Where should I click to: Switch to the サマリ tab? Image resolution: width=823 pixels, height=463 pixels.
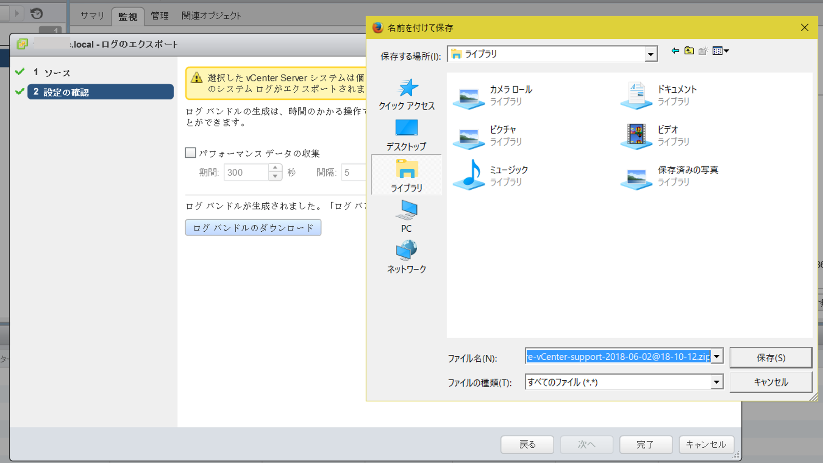tap(92, 16)
